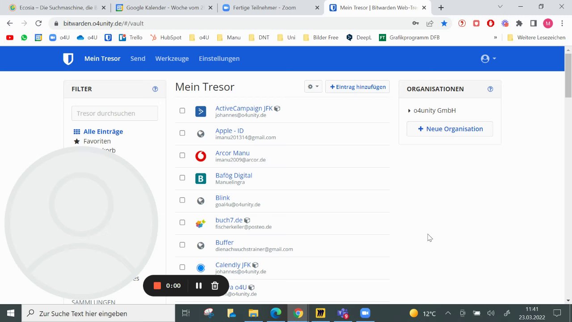Image resolution: width=572 pixels, height=322 pixels.
Task: Open the Bafög Digital entry link
Action: click(x=234, y=175)
